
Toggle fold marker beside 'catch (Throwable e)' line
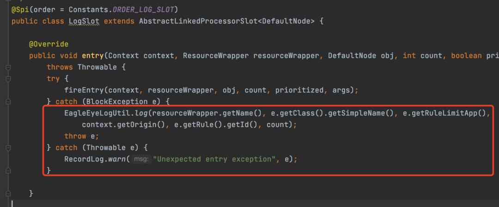(8, 148)
